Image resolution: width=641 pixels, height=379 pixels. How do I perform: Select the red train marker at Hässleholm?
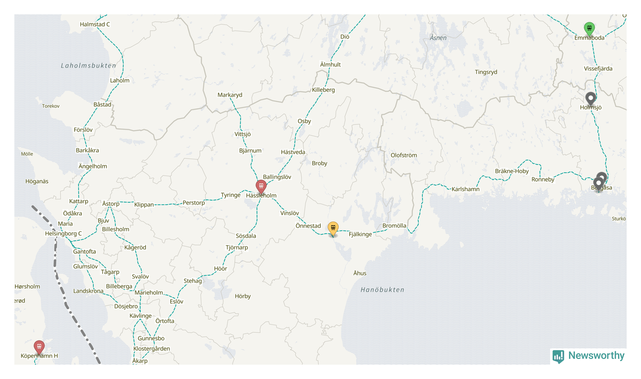tap(261, 186)
